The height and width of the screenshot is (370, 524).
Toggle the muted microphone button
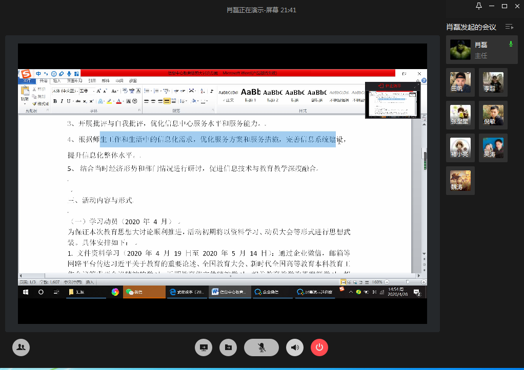(x=261, y=347)
